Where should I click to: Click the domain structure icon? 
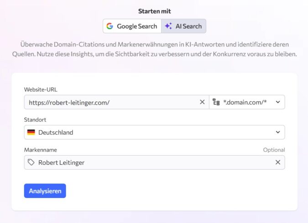click(x=216, y=102)
